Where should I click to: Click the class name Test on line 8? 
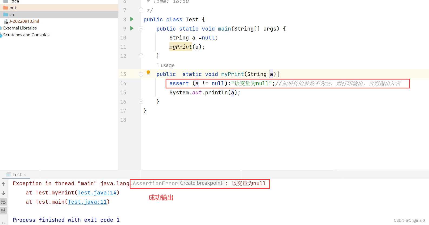[192, 19]
